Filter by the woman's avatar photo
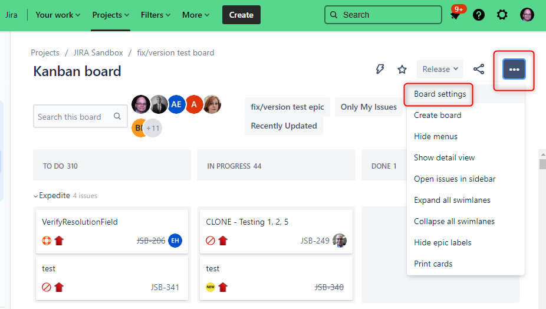 (x=212, y=104)
